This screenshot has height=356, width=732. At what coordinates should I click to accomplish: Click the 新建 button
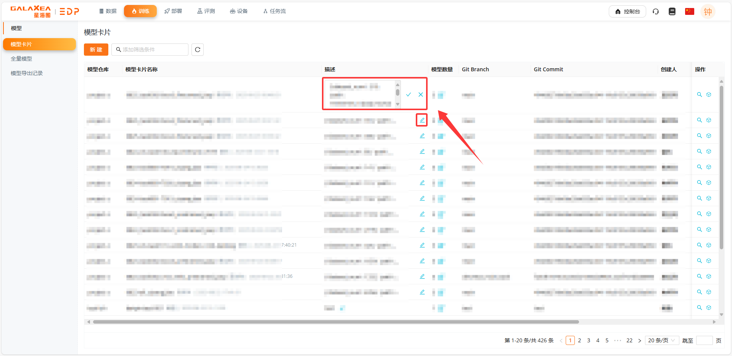pyautogui.click(x=96, y=50)
